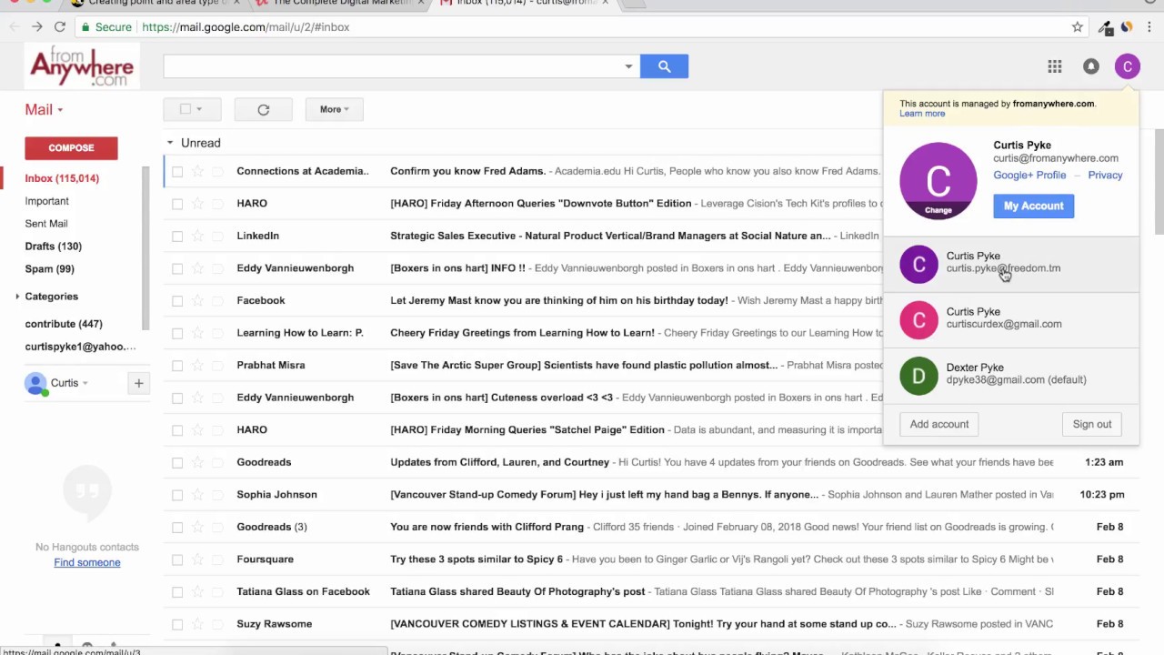The width and height of the screenshot is (1164, 655).
Task: Check the Foursquare email checkbox
Action: pyautogui.click(x=177, y=559)
